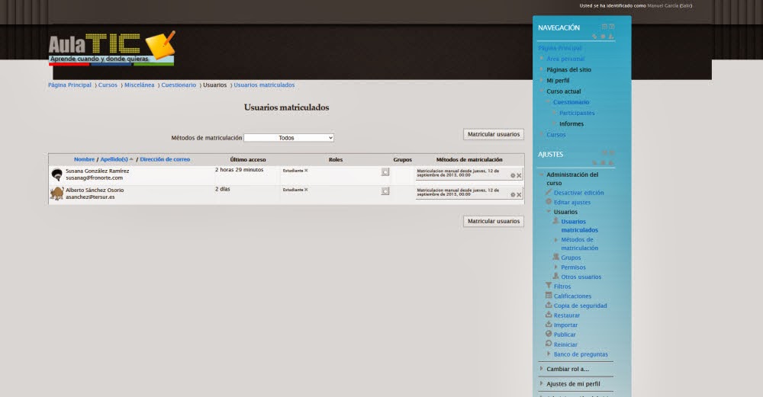
Task: Click the bottom Matricular usuarios button
Action: tap(494, 221)
